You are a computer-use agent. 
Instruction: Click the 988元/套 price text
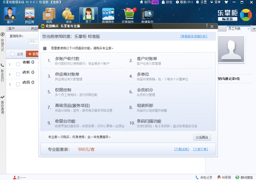pos(86,149)
